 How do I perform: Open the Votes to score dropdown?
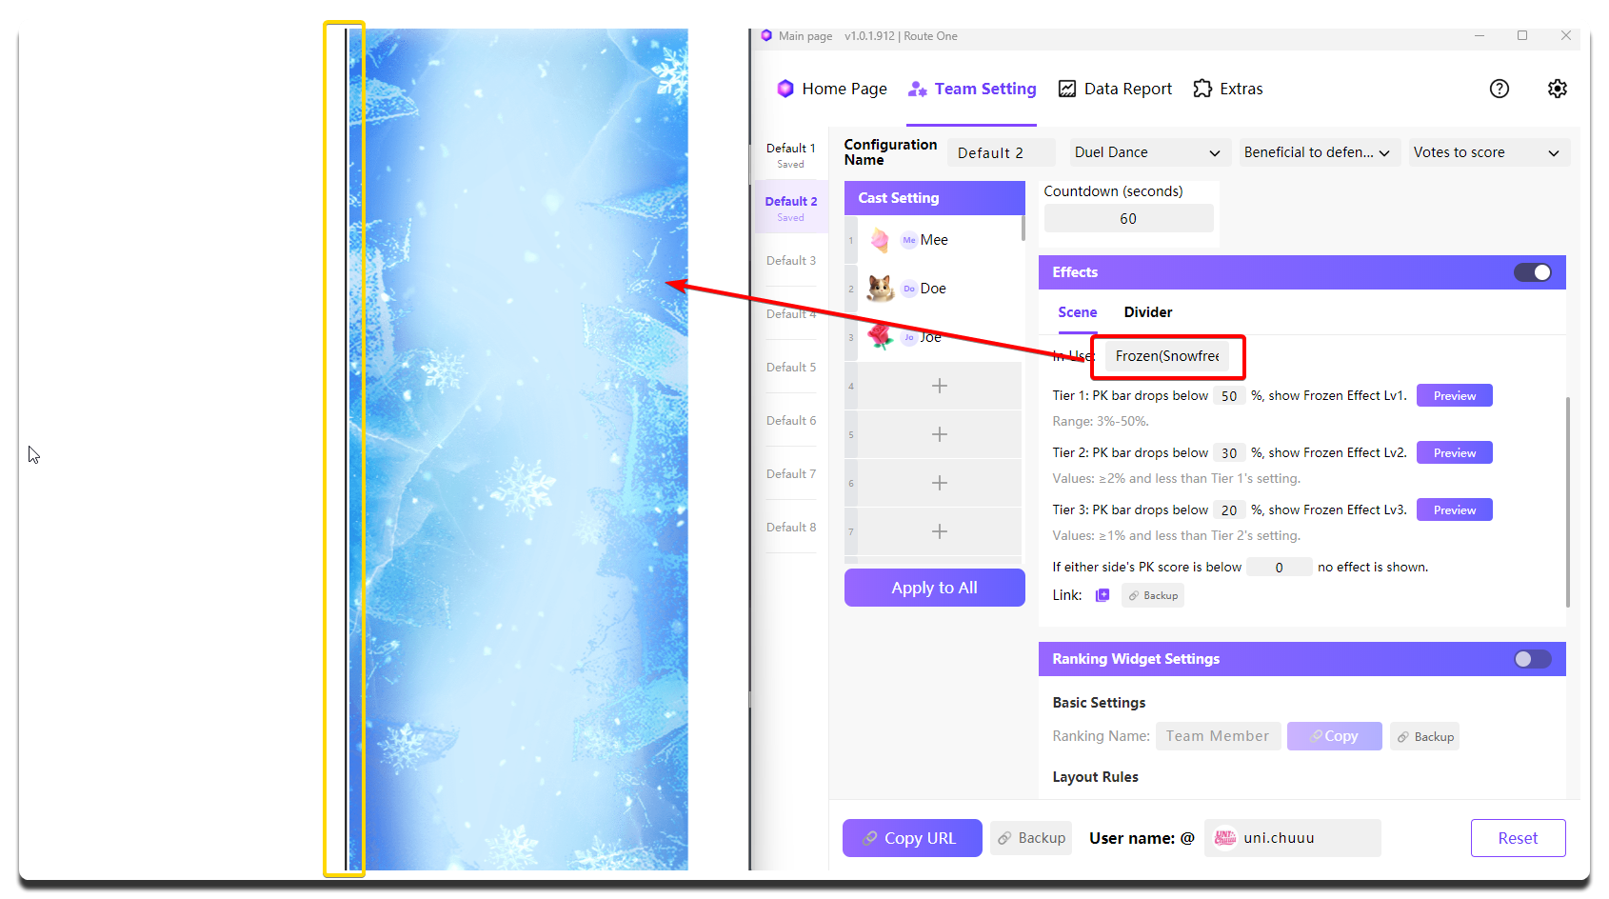coord(1486,152)
